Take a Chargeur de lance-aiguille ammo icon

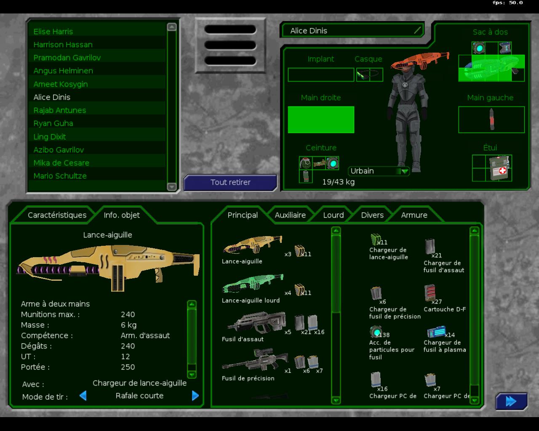click(376, 239)
